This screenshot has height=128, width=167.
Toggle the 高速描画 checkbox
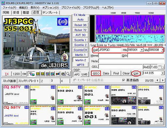click(124, 80)
